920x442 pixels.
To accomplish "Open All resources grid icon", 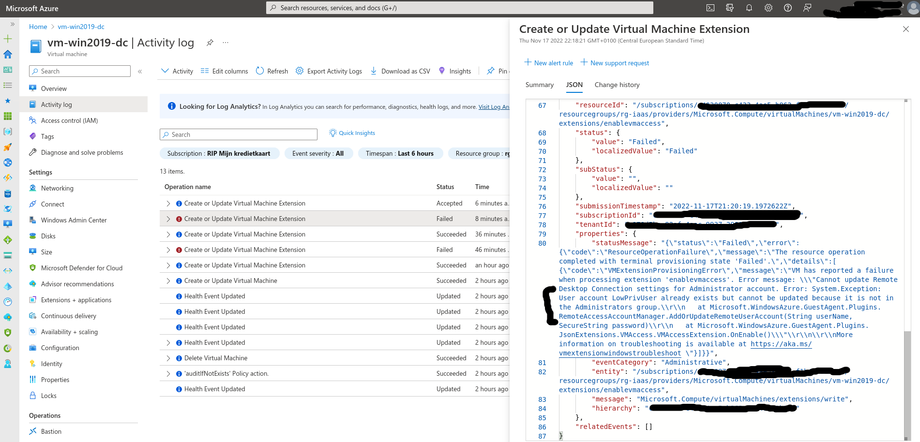I will tap(8, 116).
